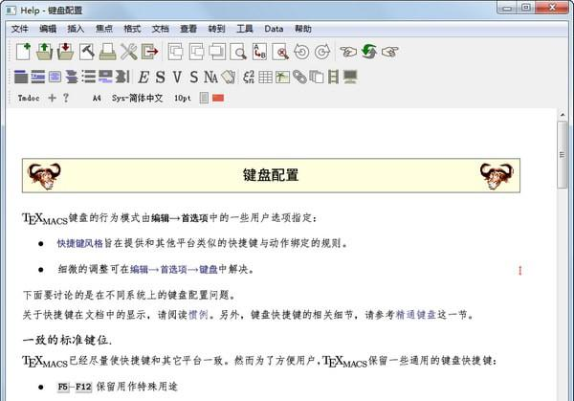Open the 查看 menu
This screenshot has width=574, height=401.
point(188,29)
